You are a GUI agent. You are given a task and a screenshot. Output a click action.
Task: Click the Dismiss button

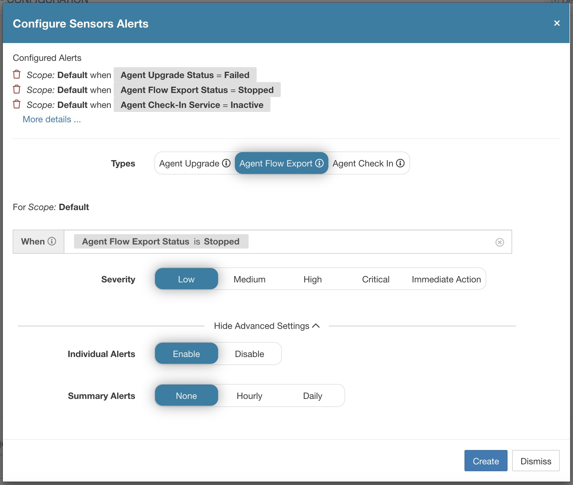pyautogui.click(x=536, y=461)
